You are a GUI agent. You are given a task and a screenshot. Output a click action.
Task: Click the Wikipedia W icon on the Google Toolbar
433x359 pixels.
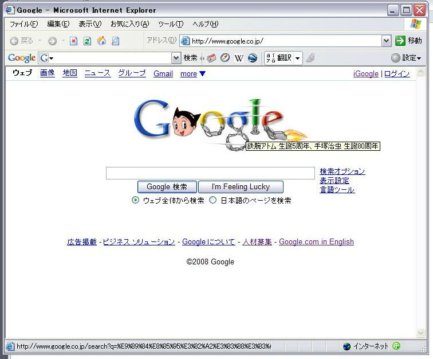[239, 58]
